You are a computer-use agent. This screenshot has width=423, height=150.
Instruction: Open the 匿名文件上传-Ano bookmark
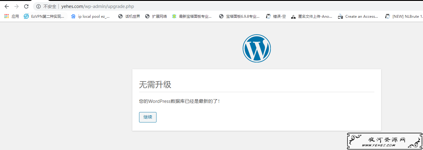tap(312, 17)
